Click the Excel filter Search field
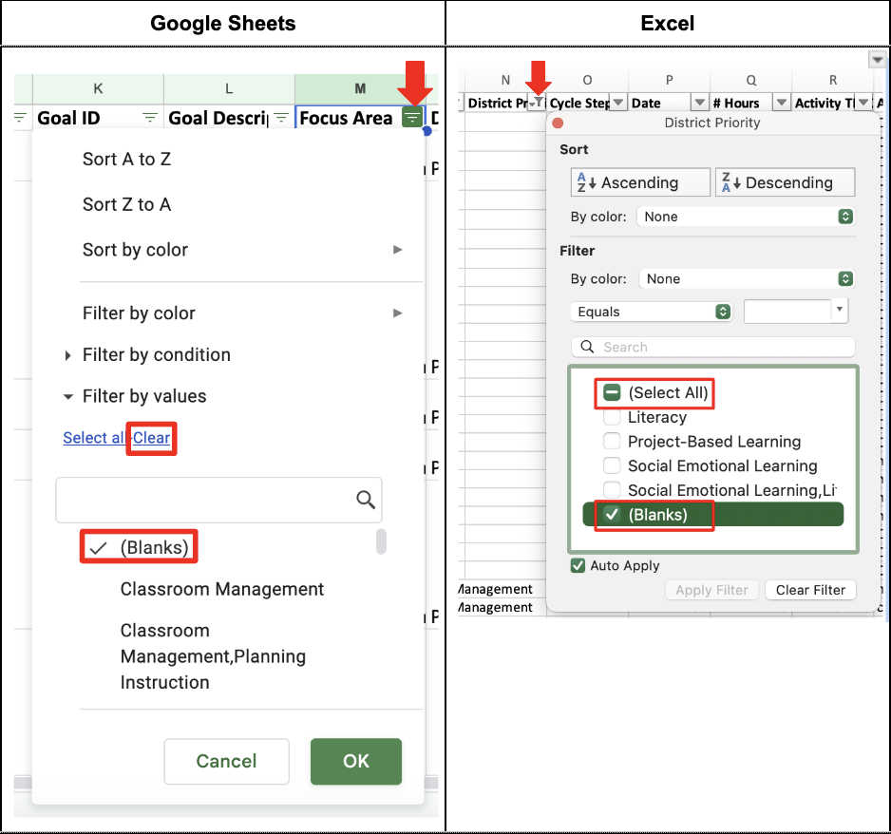 coord(714,347)
